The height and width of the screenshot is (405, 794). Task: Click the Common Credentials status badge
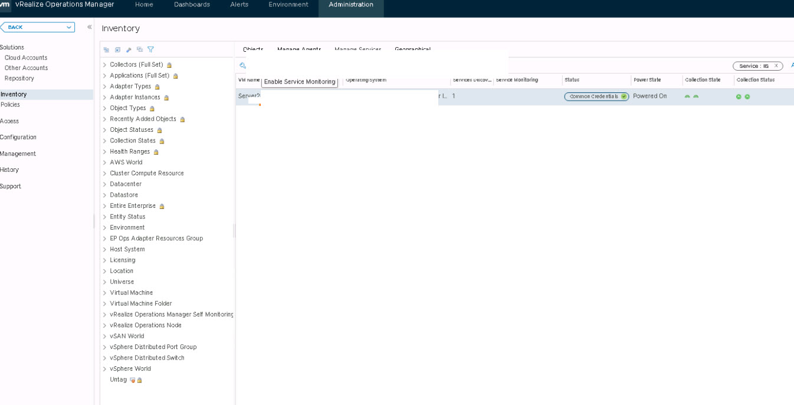596,97
